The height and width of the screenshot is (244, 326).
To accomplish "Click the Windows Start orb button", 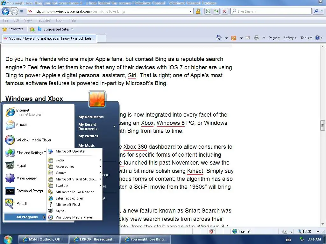I will [x=8, y=240].
